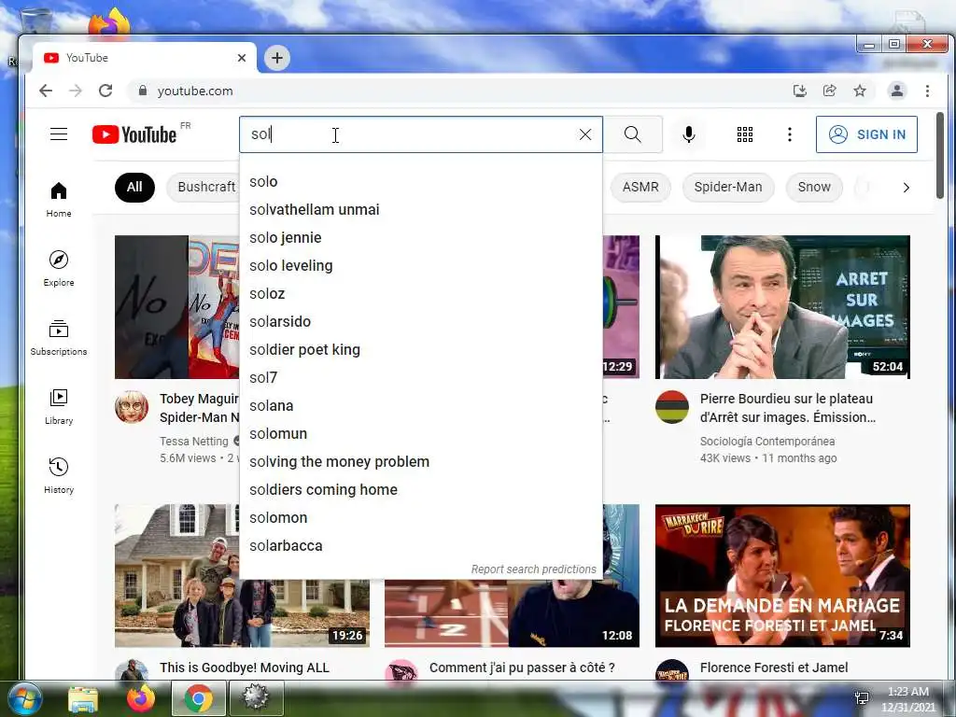The width and height of the screenshot is (956, 717).
Task: Choose suggestion 'sol7'
Action: [x=421, y=378]
